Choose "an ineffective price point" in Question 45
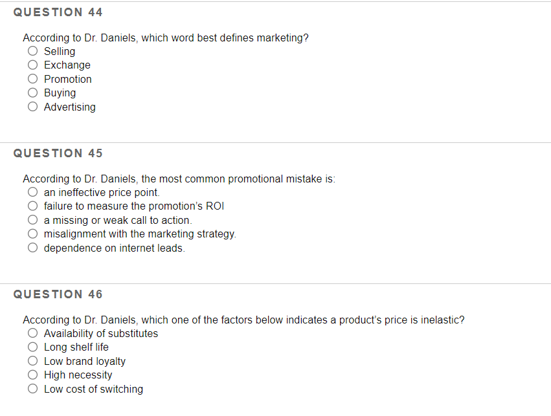This screenshot has height=416, width=551. pos(32,192)
